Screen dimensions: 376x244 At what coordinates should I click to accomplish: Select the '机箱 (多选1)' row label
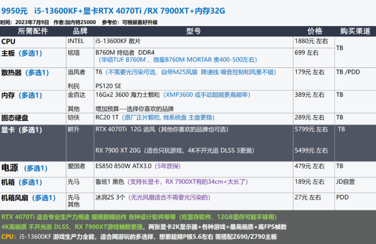pos(22,182)
